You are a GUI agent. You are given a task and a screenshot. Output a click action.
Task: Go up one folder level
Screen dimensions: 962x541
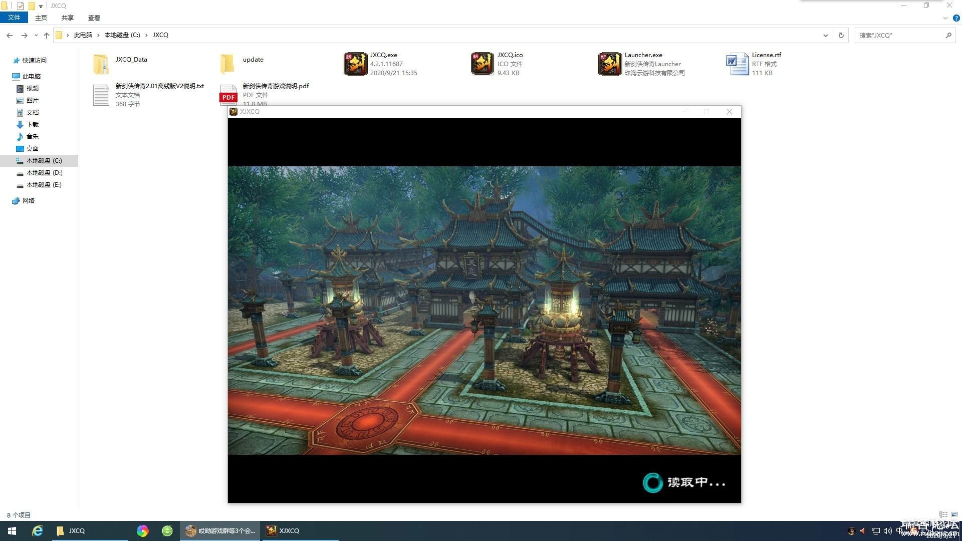(x=47, y=35)
